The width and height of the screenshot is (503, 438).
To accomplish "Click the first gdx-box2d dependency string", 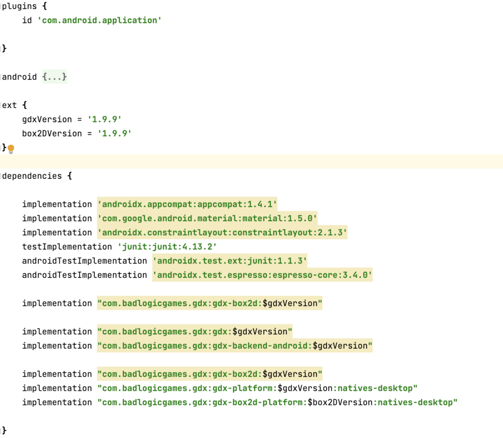I will pyautogui.click(x=210, y=303).
